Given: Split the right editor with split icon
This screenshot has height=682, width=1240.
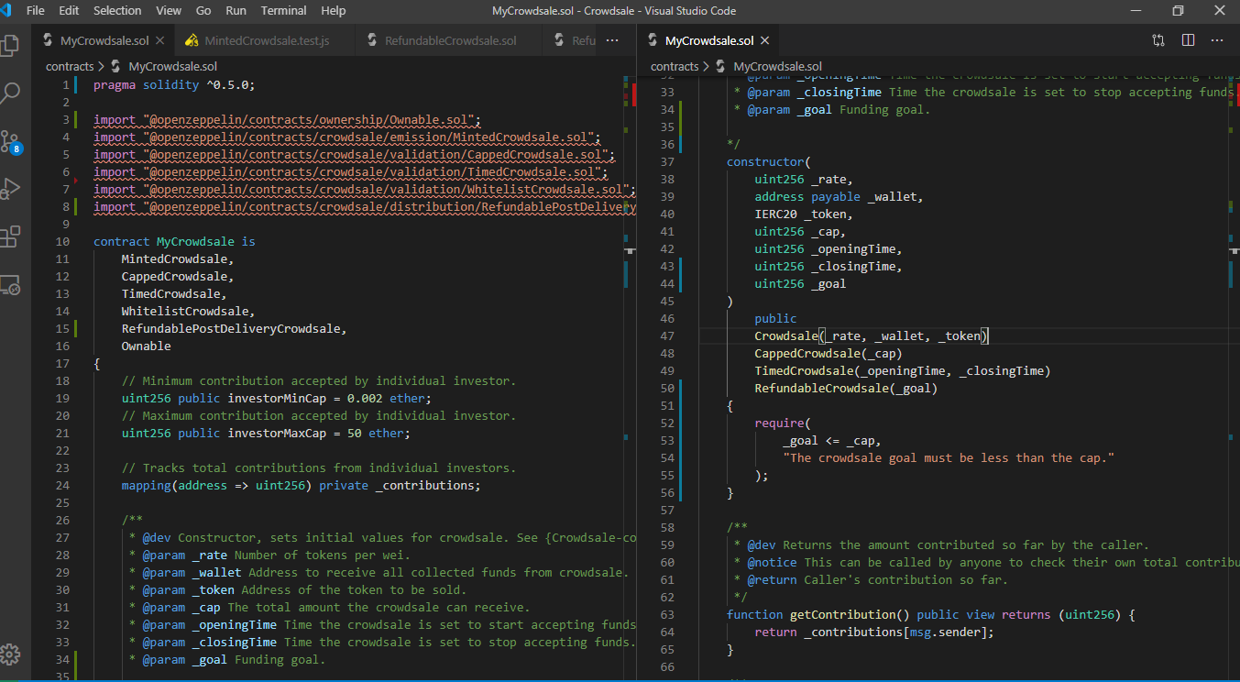Looking at the screenshot, I should [1188, 40].
